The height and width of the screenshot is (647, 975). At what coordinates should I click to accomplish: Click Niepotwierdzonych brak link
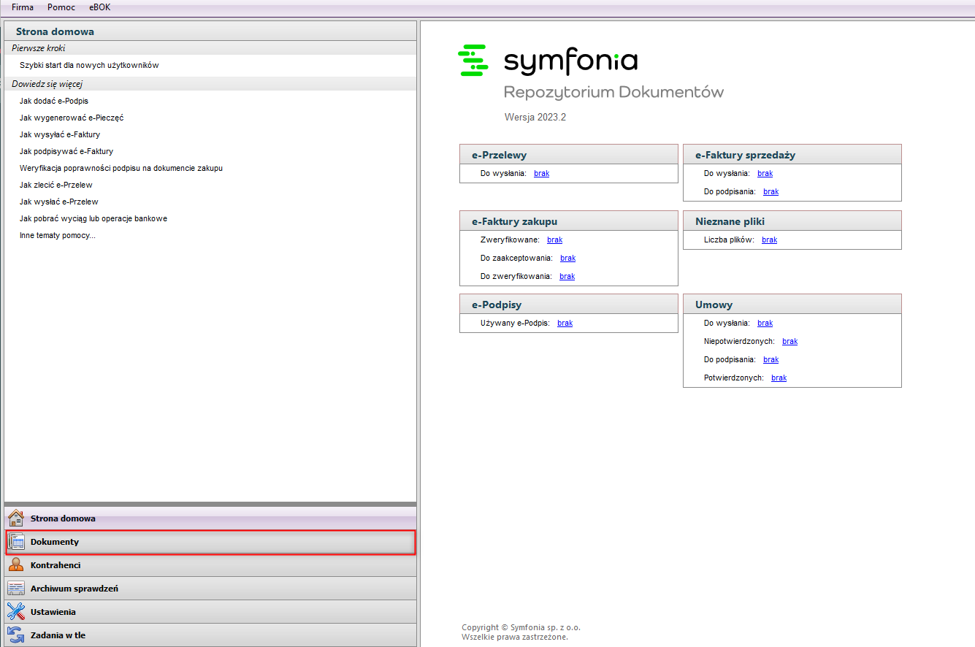(x=789, y=341)
